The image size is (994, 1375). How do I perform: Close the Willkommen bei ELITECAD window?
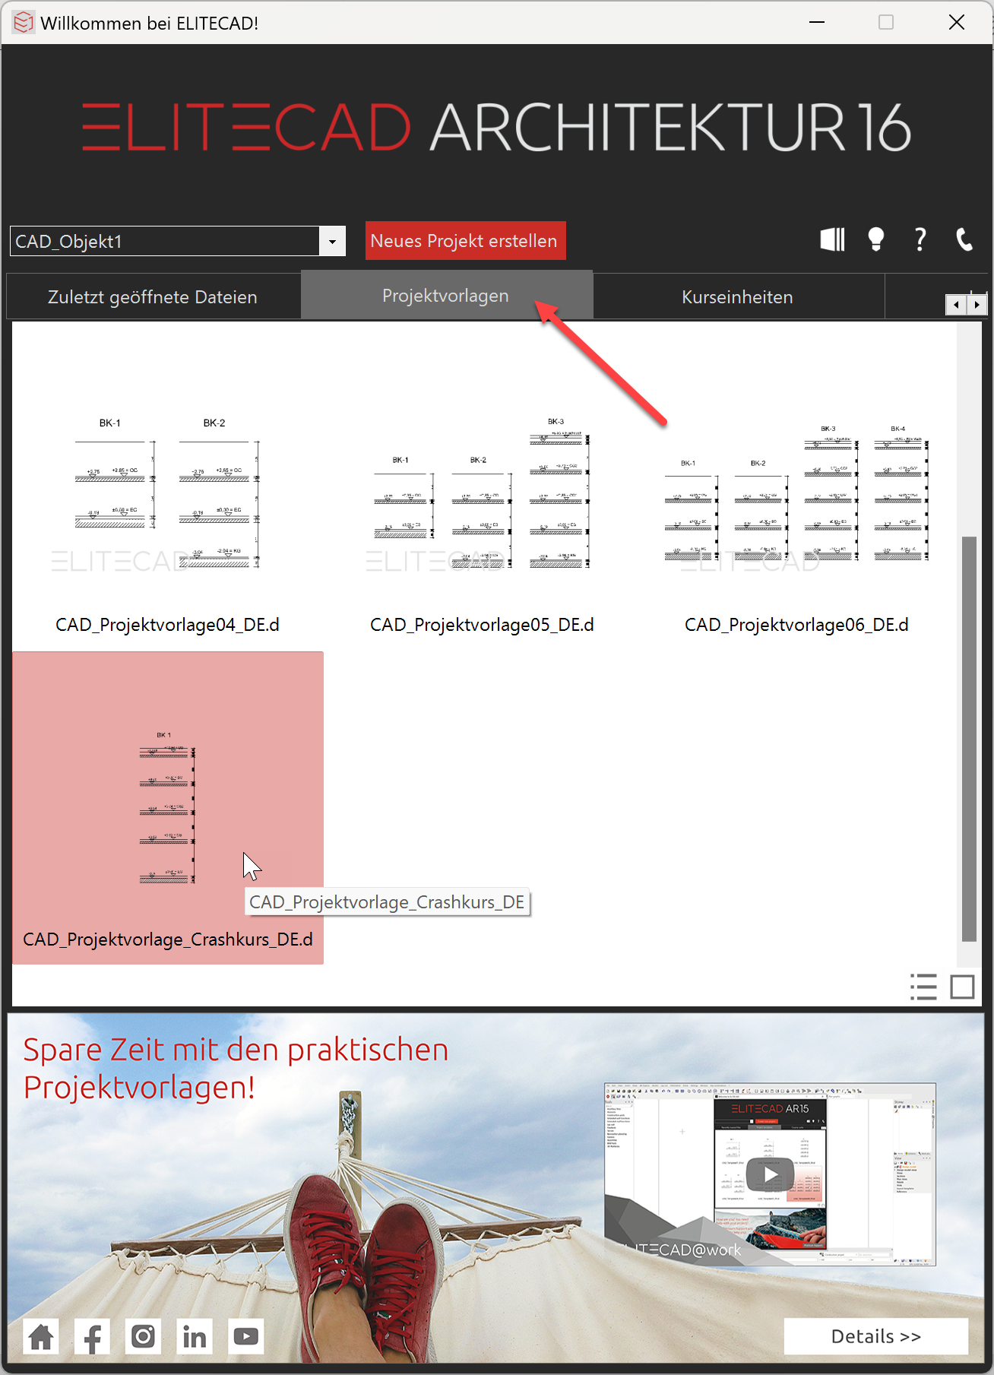point(956,22)
